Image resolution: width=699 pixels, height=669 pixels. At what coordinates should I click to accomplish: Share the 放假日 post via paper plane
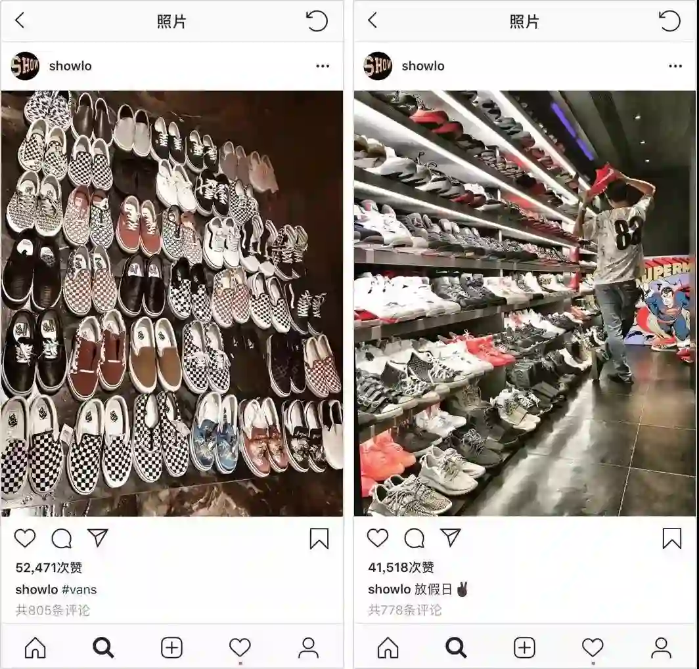pos(450,538)
